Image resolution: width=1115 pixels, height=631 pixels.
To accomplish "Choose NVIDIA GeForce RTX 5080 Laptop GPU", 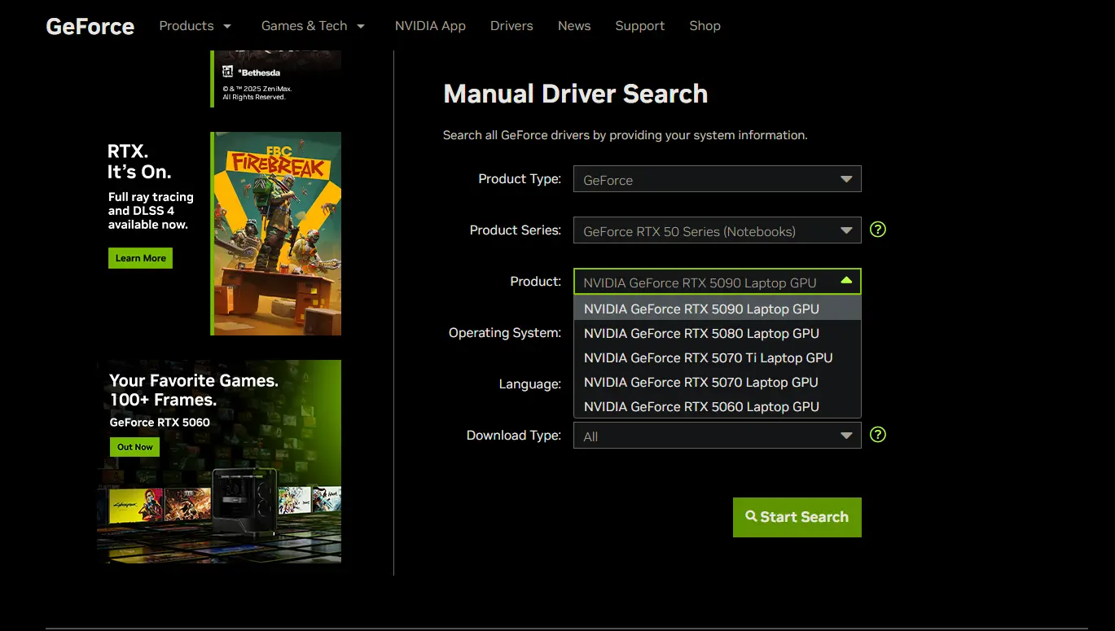I will [718, 333].
